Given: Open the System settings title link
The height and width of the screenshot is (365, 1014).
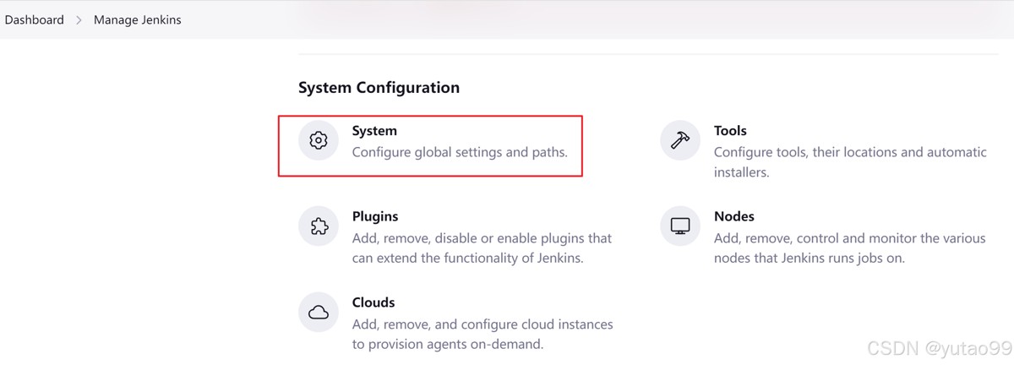Looking at the screenshot, I should [374, 131].
